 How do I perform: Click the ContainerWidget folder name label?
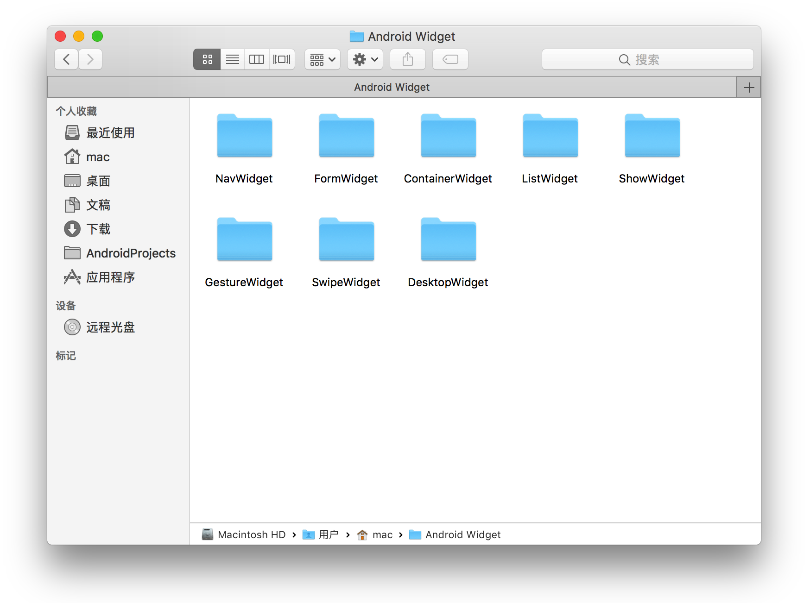point(448,179)
